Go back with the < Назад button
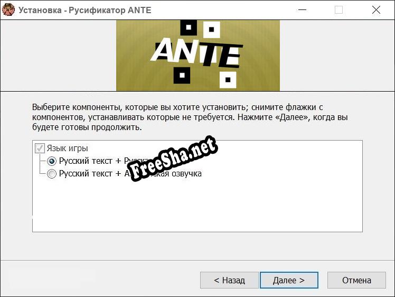This screenshot has width=395, height=297. click(230, 280)
